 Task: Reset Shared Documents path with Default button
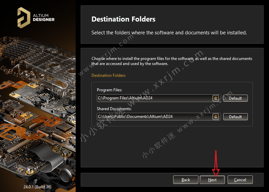click(235, 117)
